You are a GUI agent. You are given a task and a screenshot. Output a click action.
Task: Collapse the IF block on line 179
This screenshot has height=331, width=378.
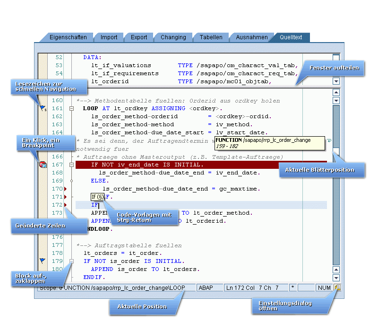(x=71, y=261)
